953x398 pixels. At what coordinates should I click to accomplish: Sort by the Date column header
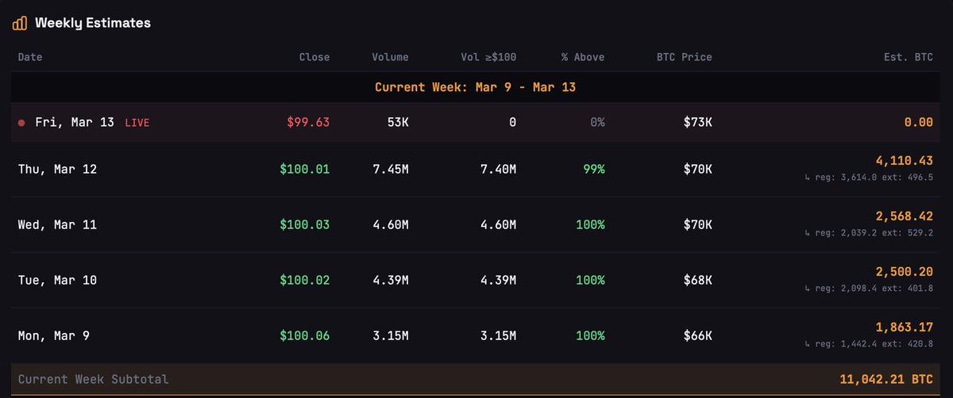(30, 57)
